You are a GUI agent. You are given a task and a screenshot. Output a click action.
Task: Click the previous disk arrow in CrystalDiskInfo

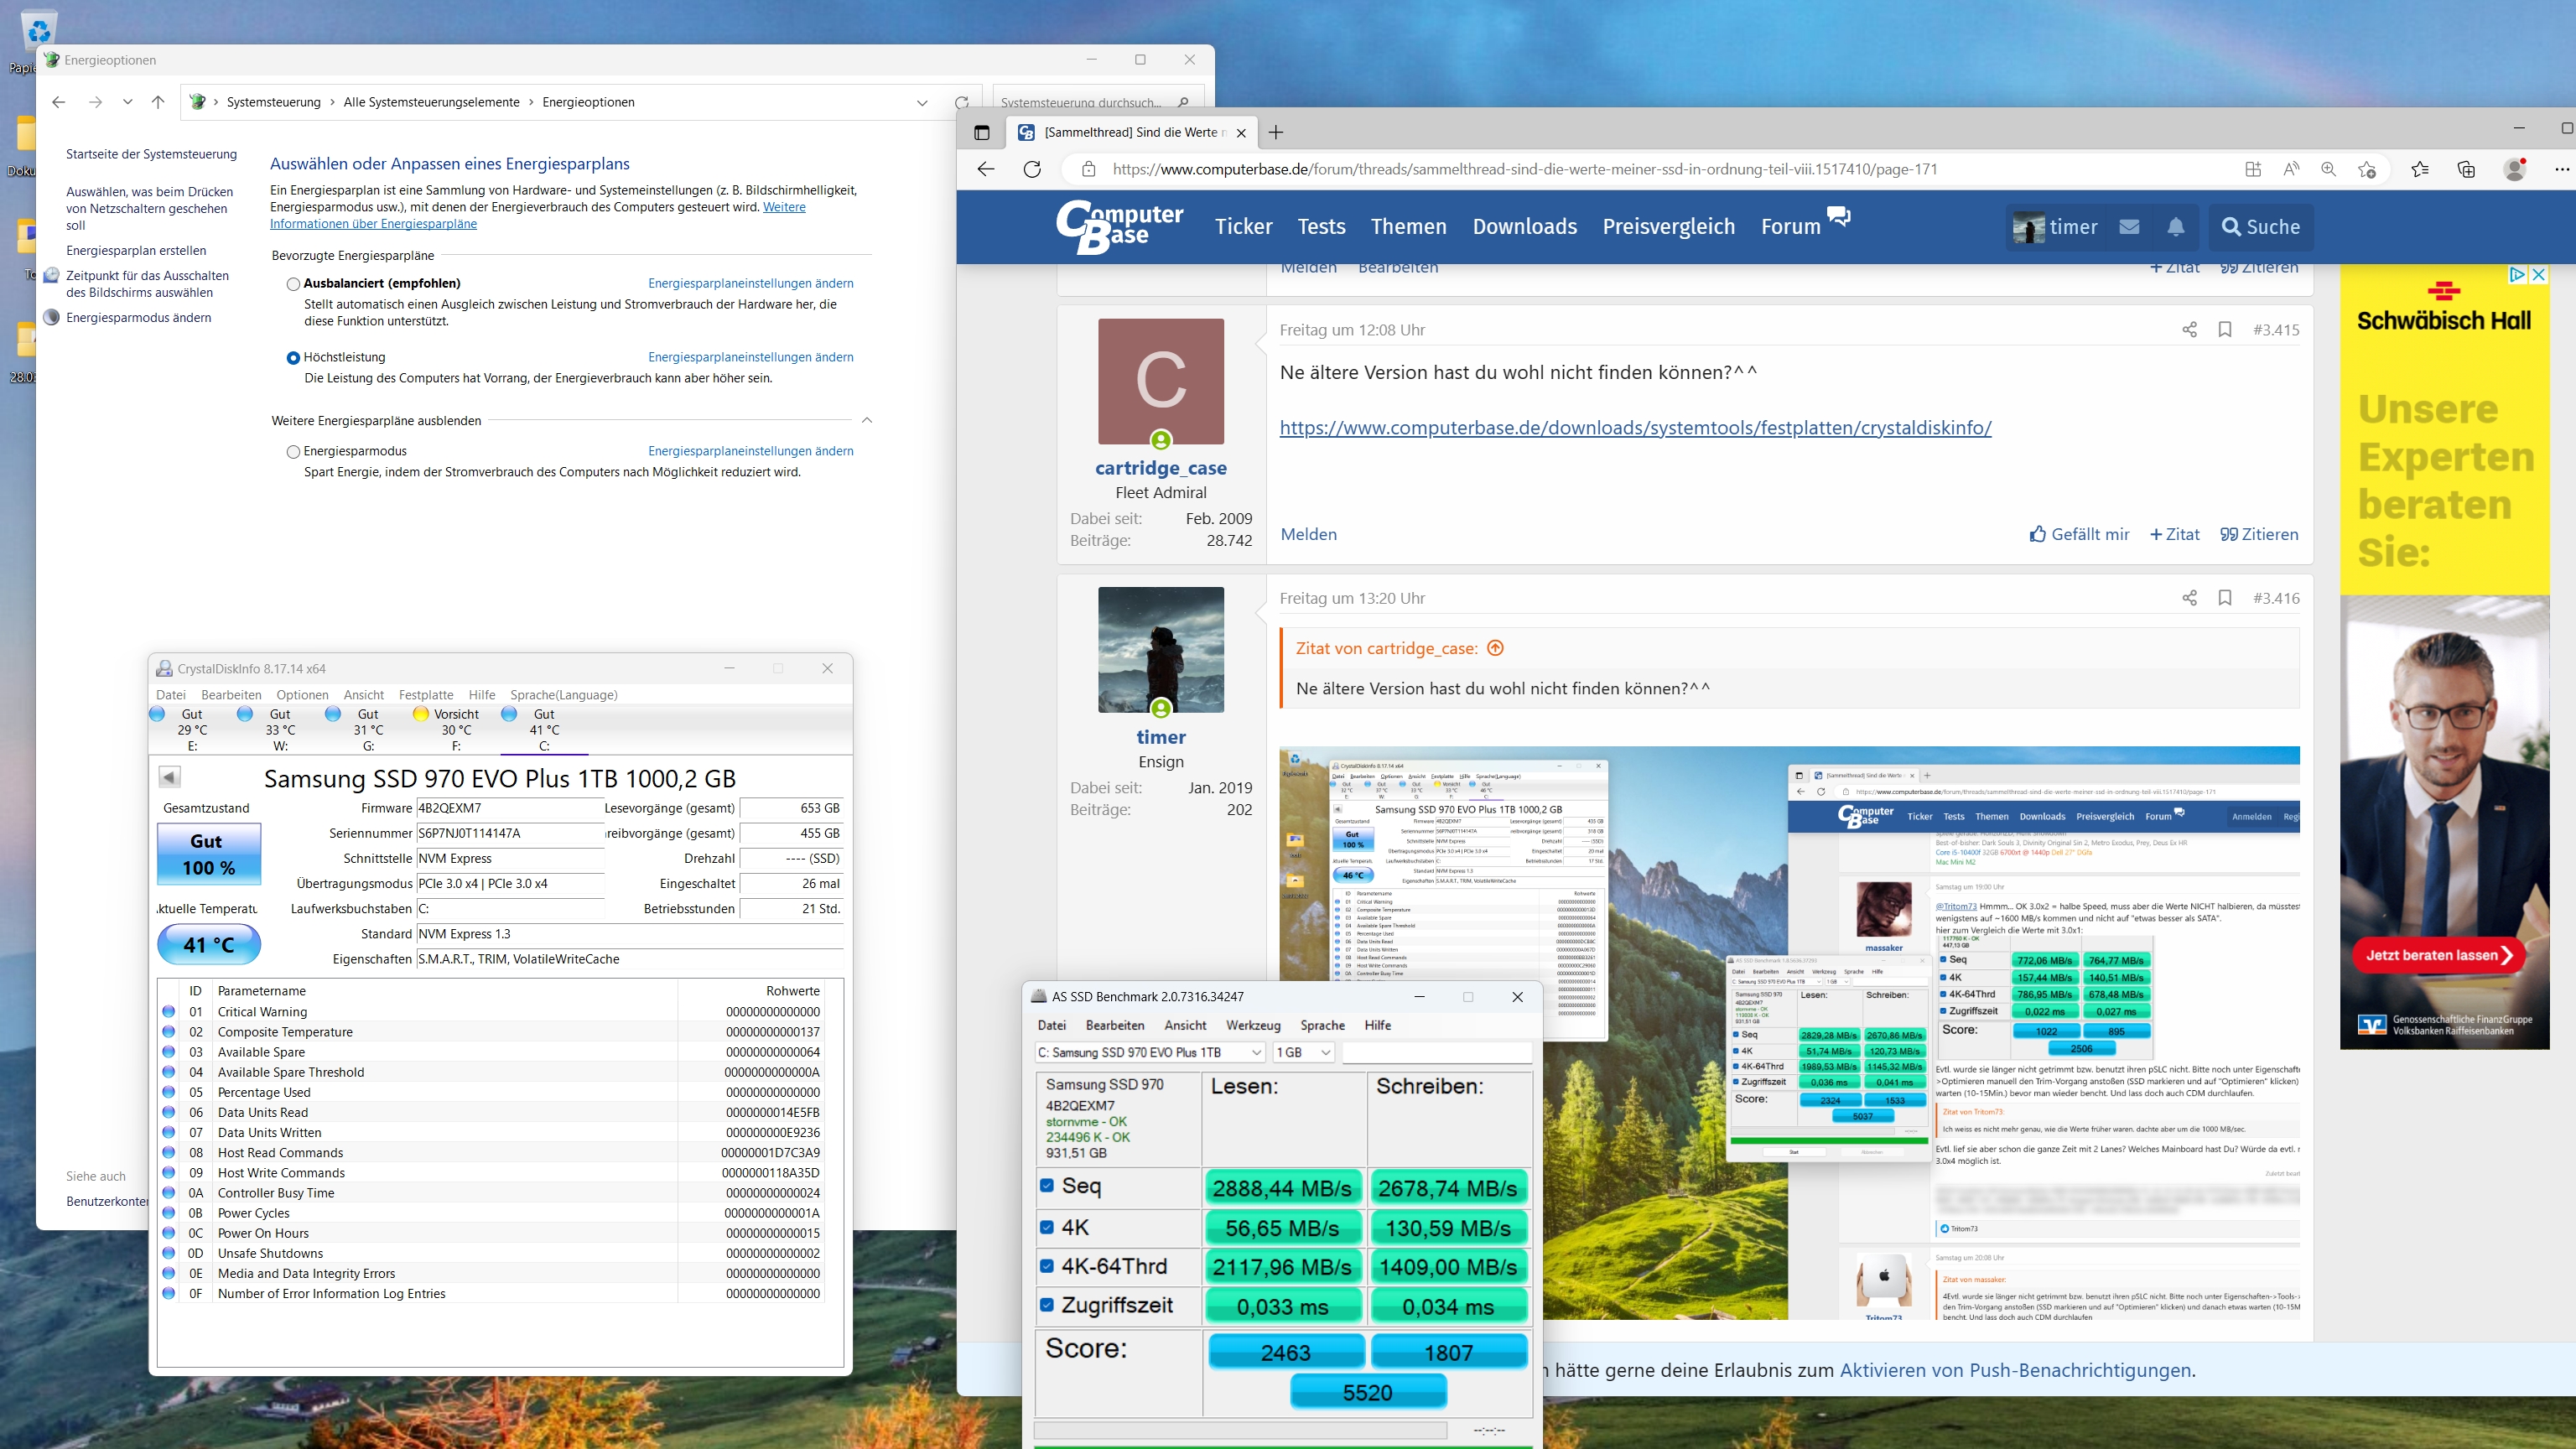170,777
